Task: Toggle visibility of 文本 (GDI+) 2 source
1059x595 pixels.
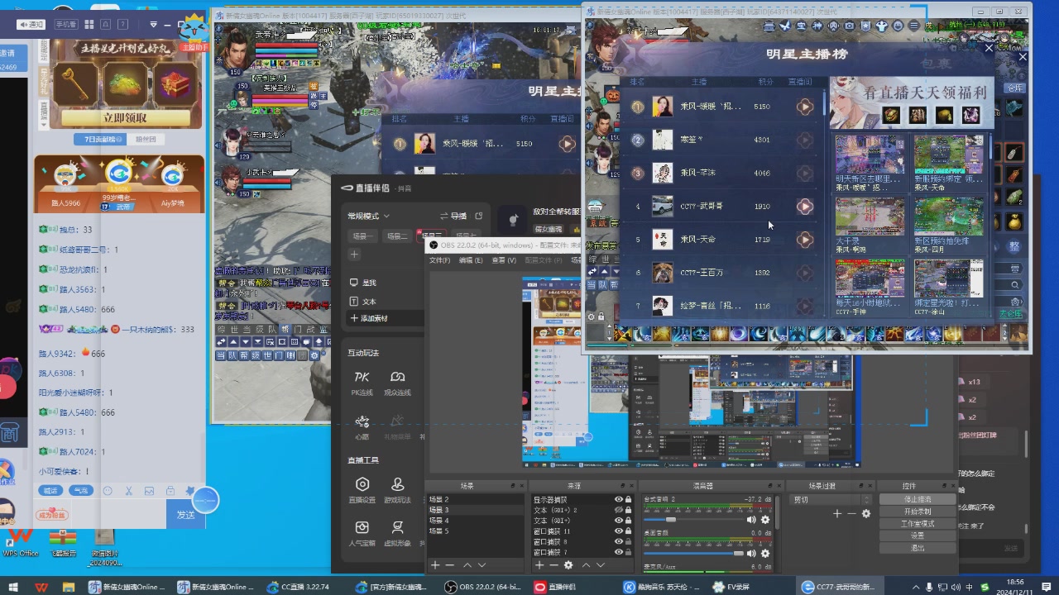Action: 618,511
